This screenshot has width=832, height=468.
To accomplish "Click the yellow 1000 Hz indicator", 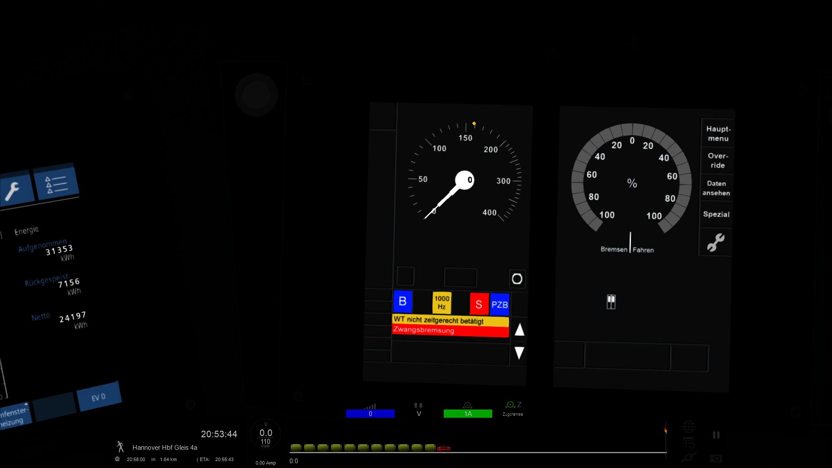I will 442,302.
